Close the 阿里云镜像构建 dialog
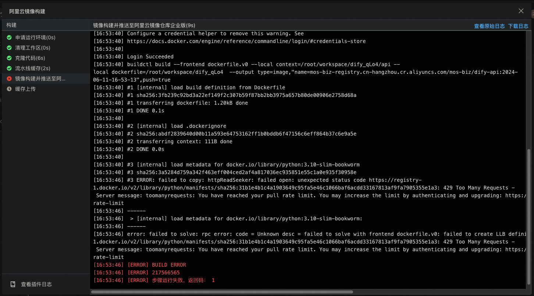 [x=521, y=11]
